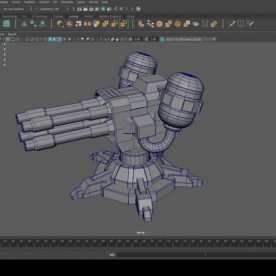
Task: Click the teal circular IPR render icon
Action: (103, 8)
